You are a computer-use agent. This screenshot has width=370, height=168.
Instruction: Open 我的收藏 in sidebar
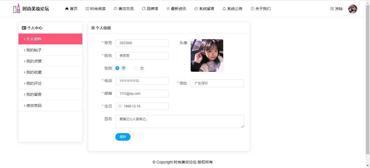pyautogui.click(x=50, y=72)
